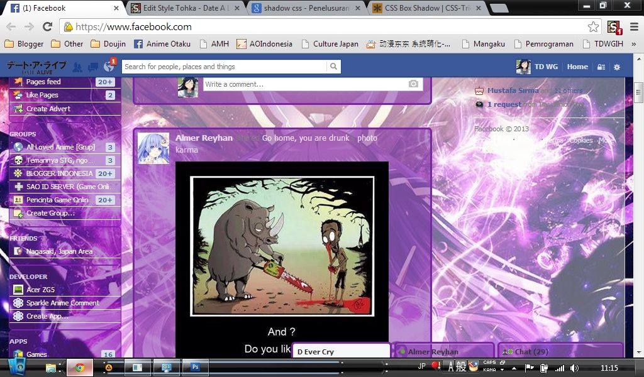Open Pages feed in sidebar
644x377 pixels.
click(65, 82)
